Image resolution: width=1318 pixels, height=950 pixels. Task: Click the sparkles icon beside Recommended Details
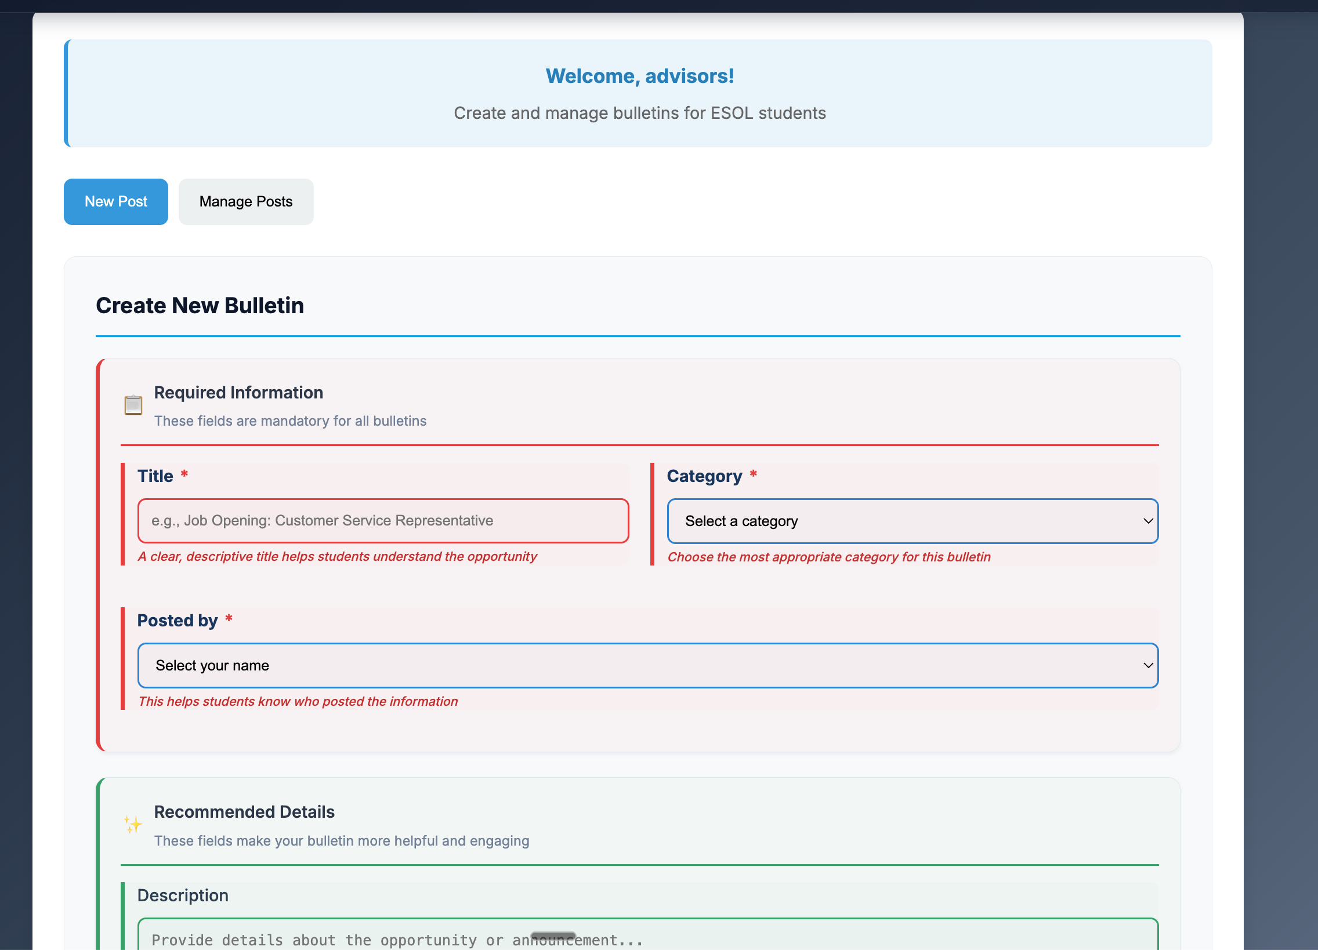coord(132,825)
